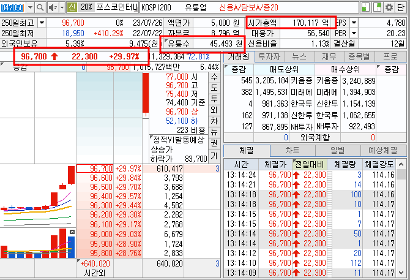Click the 시가총액 label
This screenshot has width=410, height=280.
click(x=263, y=23)
